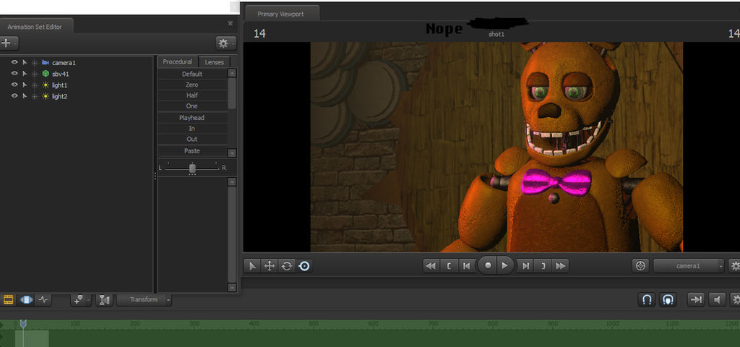Image resolution: width=740 pixels, height=347 pixels.
Task: Hide light2 using its eye icon
Action: 14,96
